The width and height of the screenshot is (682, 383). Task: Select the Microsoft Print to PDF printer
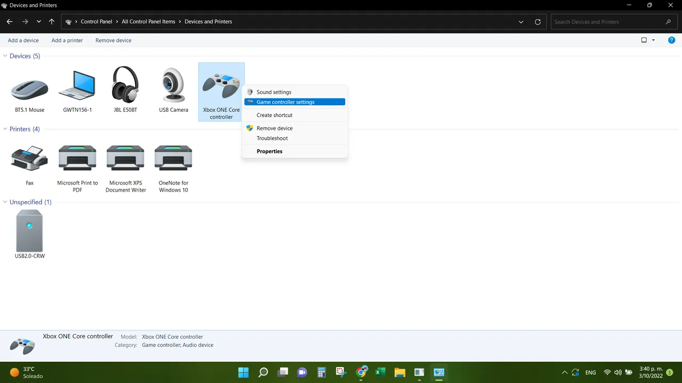[77, 168]
